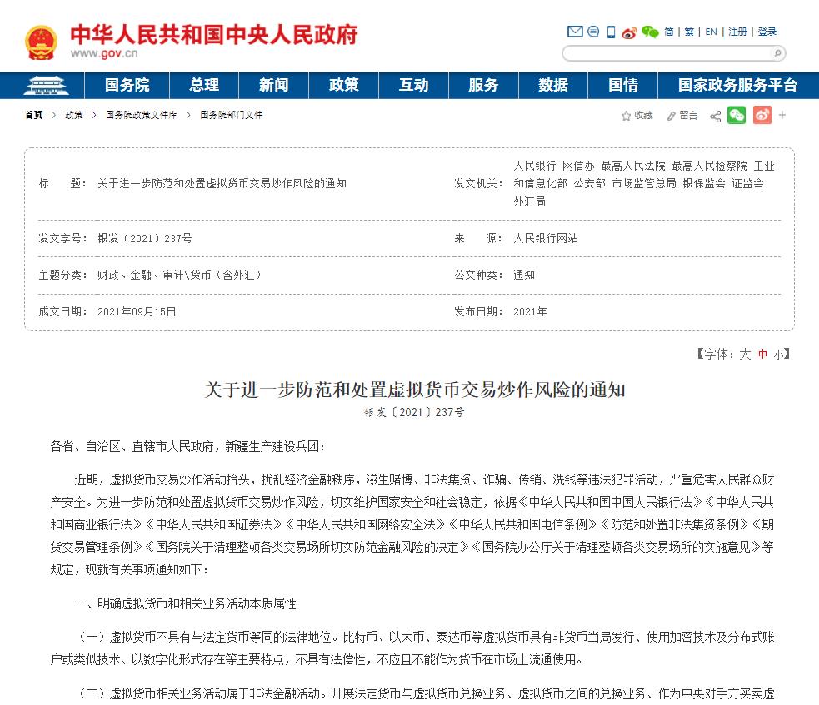Click the Weibo icon in the top bar
This screenshot has width=819, height=705.
(631, 33)
